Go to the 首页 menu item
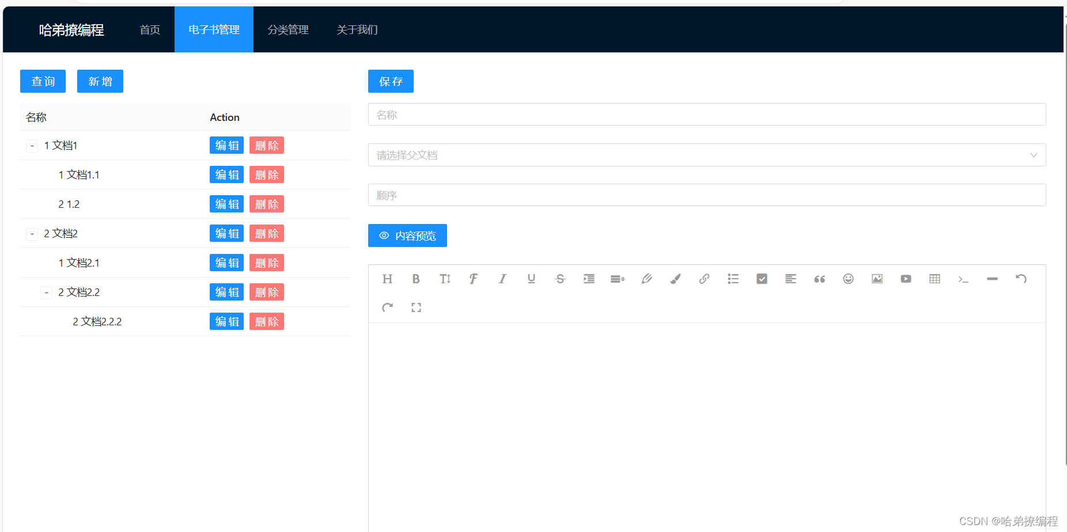1067x532 pixels. pyautogui.click(x=150, y=29)
